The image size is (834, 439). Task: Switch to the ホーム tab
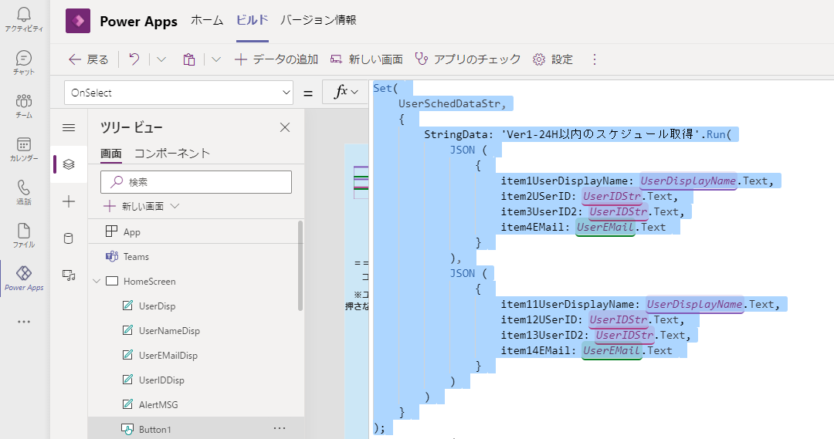pos(207,20)
